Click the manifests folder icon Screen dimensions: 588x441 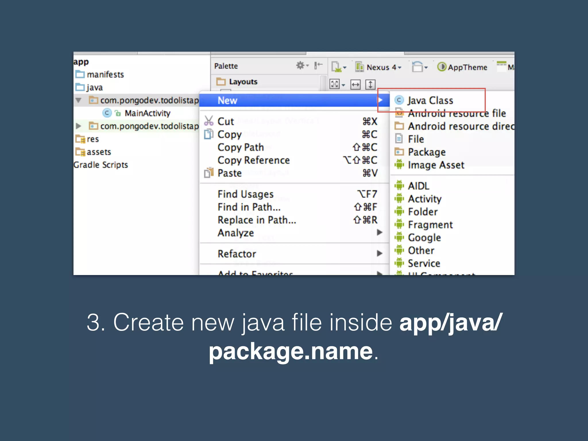80,74
